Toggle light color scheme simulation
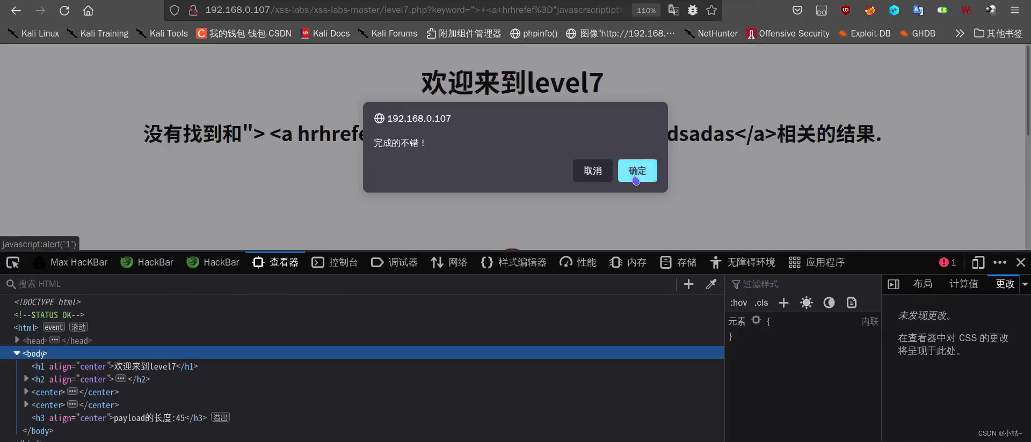 (x=806, y=303)
